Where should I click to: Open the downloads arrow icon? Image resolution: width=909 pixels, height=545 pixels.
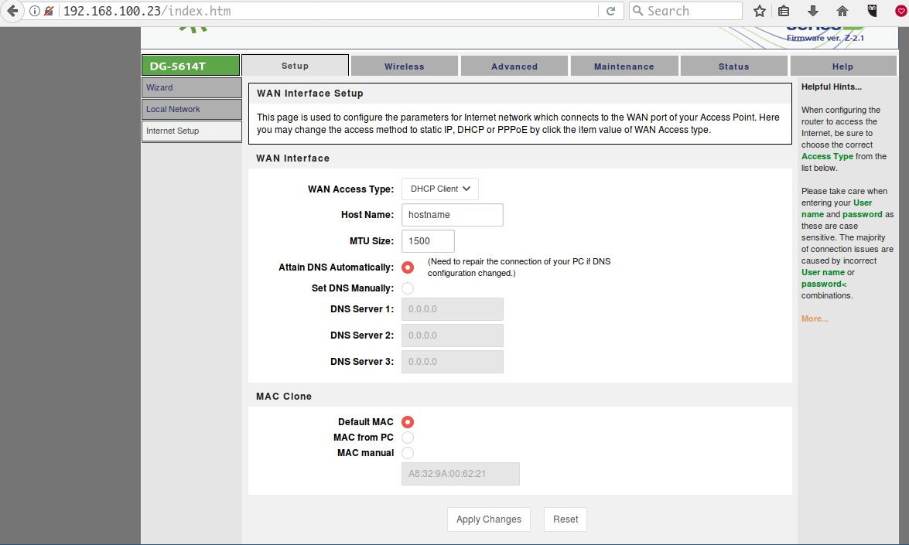[x=812, y=11]
